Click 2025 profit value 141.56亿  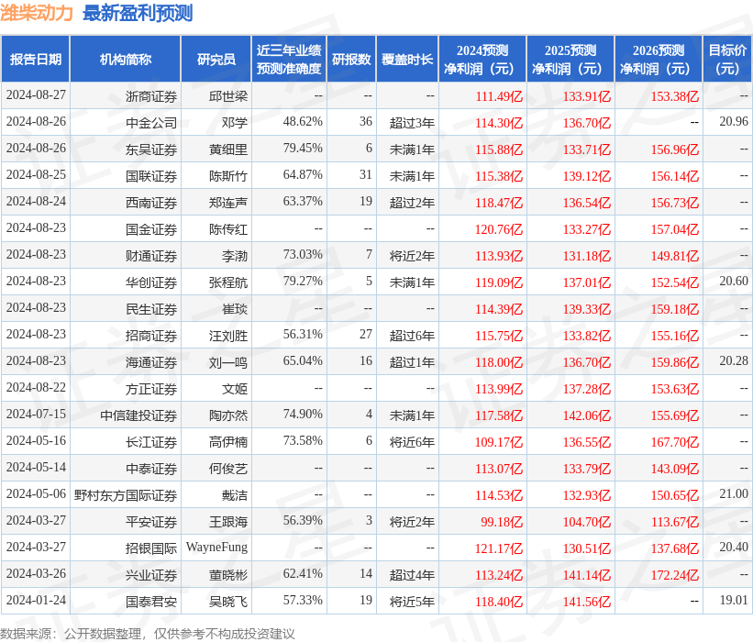click(x=587, y=602)
